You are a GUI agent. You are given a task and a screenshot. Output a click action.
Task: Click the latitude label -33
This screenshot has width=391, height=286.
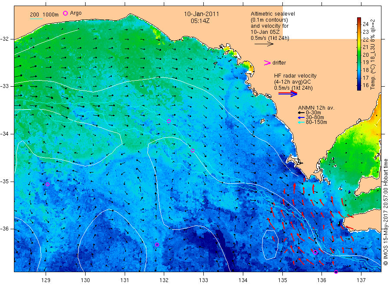pyautogui.click(x=4, y=86)
